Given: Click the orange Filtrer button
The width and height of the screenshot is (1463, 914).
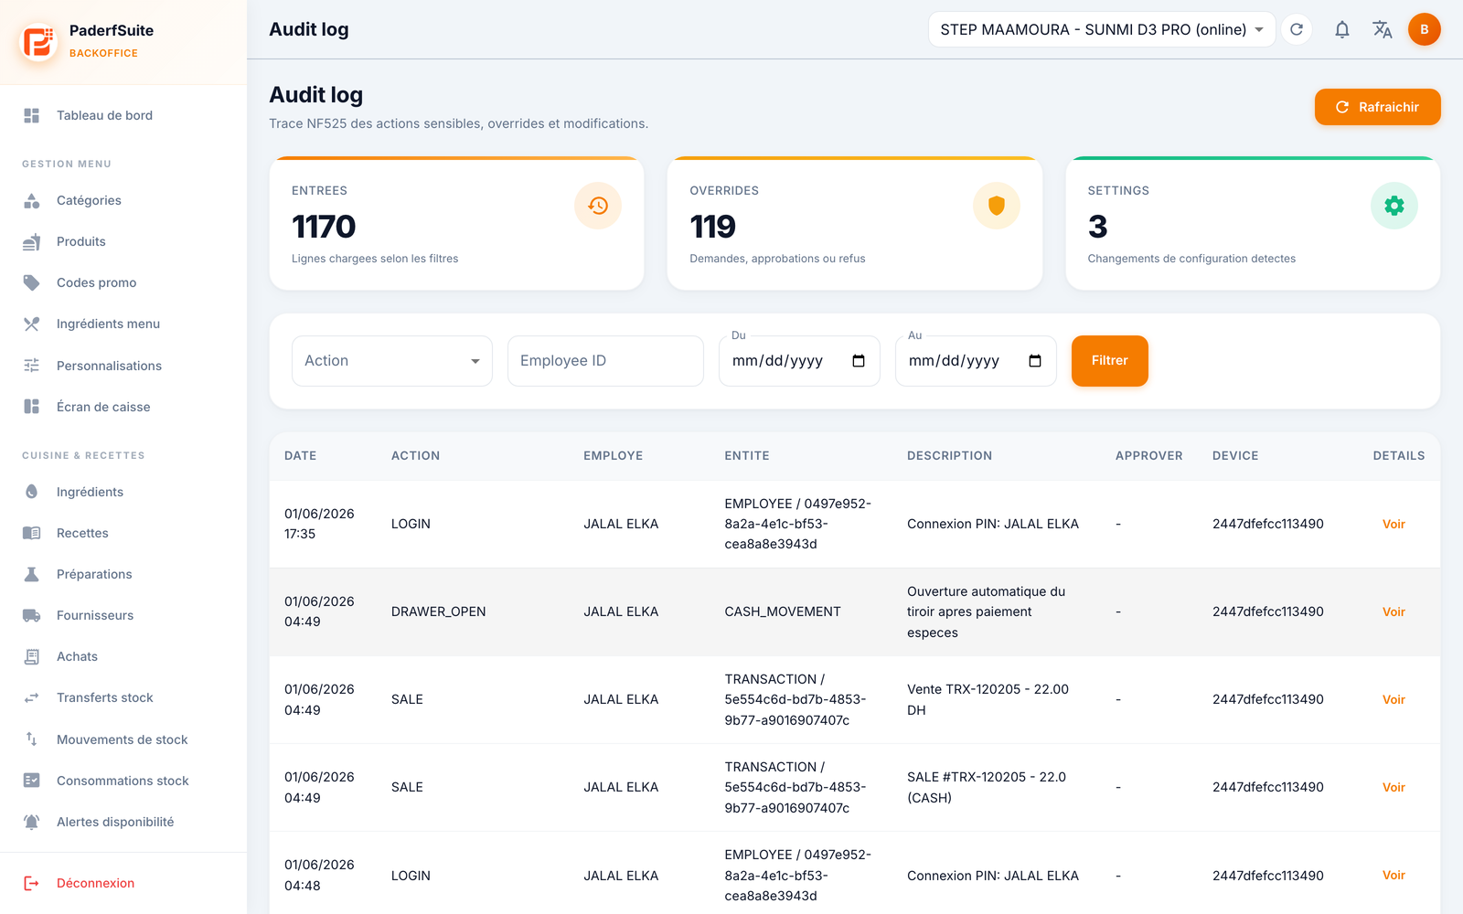Looking at the screenshot, I should [1109, 361].
